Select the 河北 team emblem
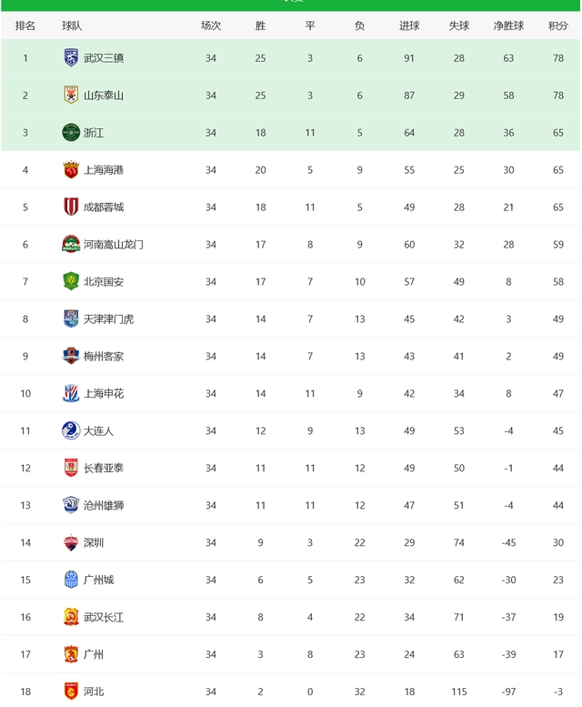The width and height of the screenshot is (582, 707). tap(71, 692)
